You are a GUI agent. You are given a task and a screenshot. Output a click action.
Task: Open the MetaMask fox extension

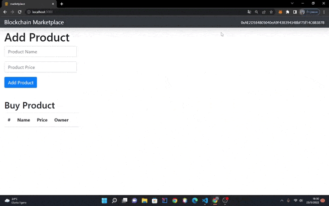click(280, 12)
